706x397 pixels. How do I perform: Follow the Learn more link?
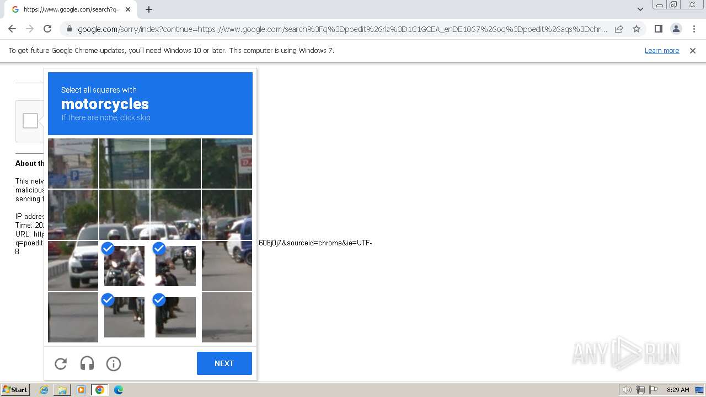pos(662,50)
